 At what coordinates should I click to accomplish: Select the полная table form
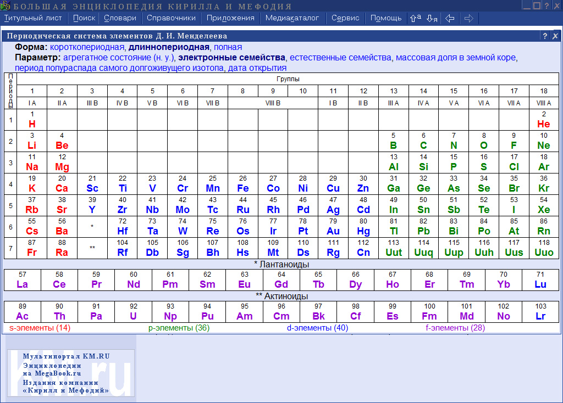point(228,47)
